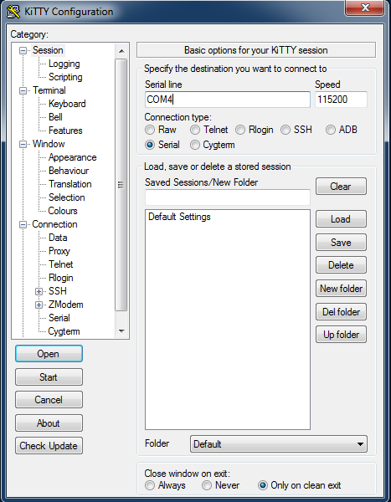The height and width of the screenshot is (502, 391).
Task: Expand the SSH tree node
Action: tap(39, 292)
